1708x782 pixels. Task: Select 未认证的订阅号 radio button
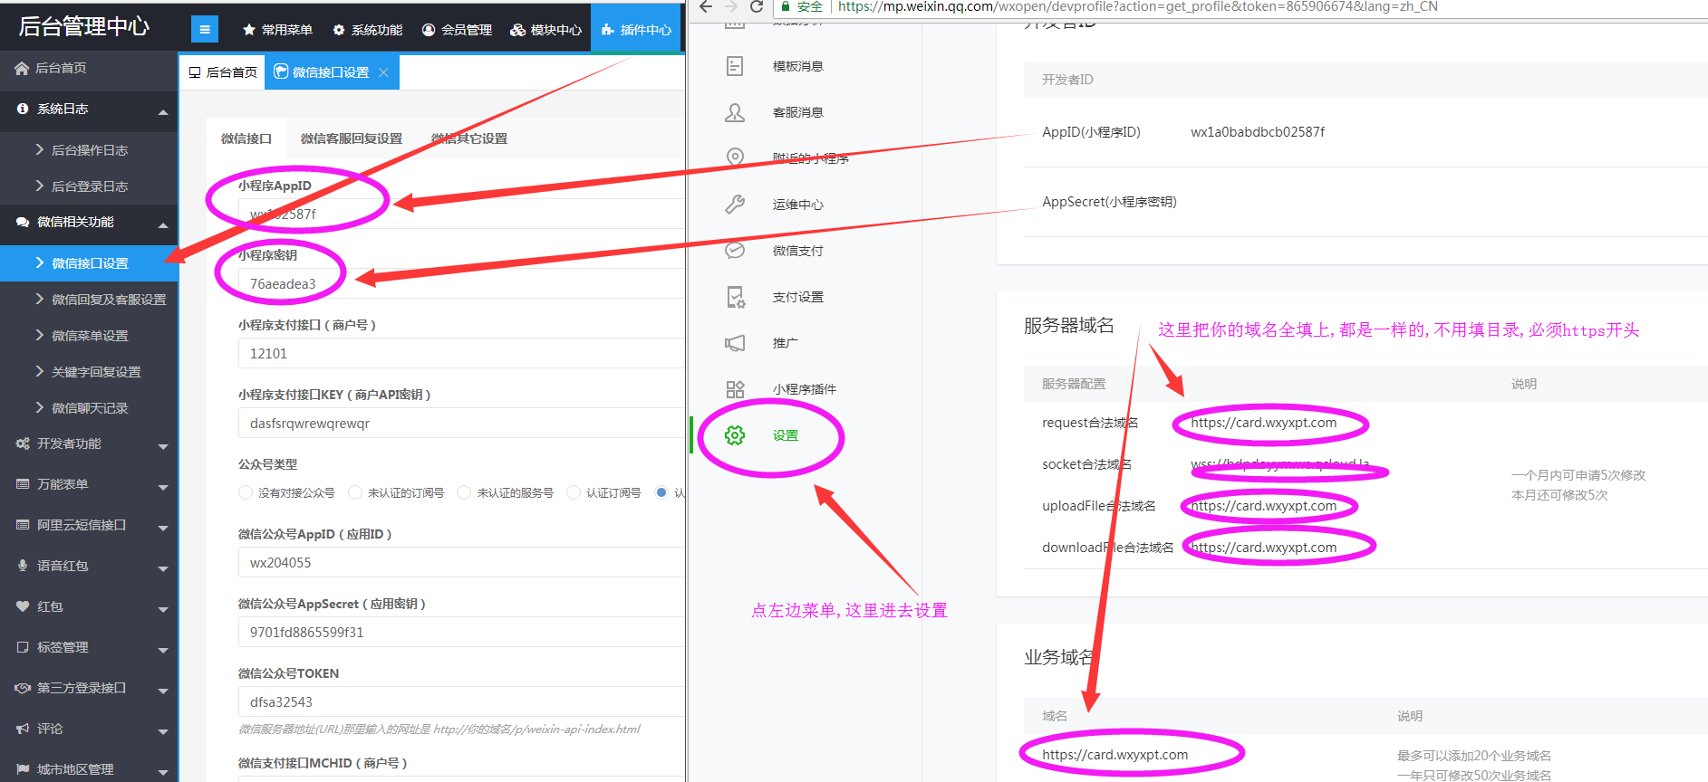point(355,492)
